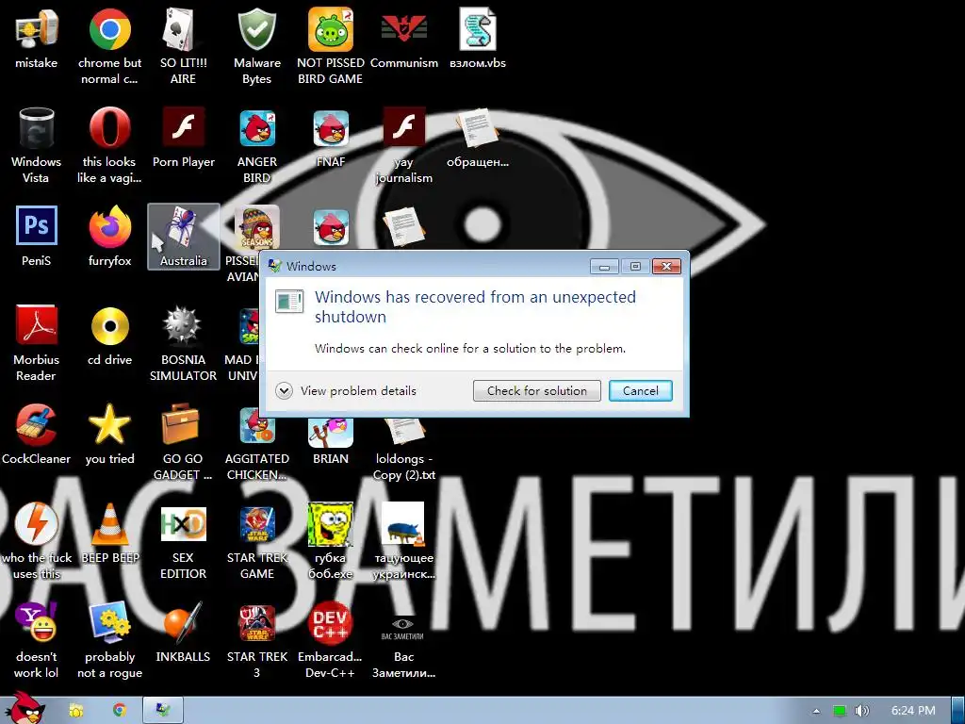Open the HxD hex editor icon

pyautogui.click(x=183, y=523)
